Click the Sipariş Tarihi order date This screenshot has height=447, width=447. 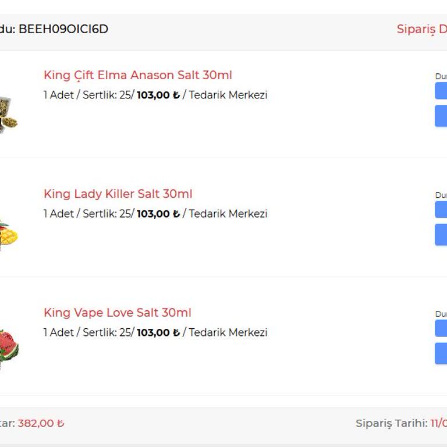pyautogui.click(x=402, y=424)
